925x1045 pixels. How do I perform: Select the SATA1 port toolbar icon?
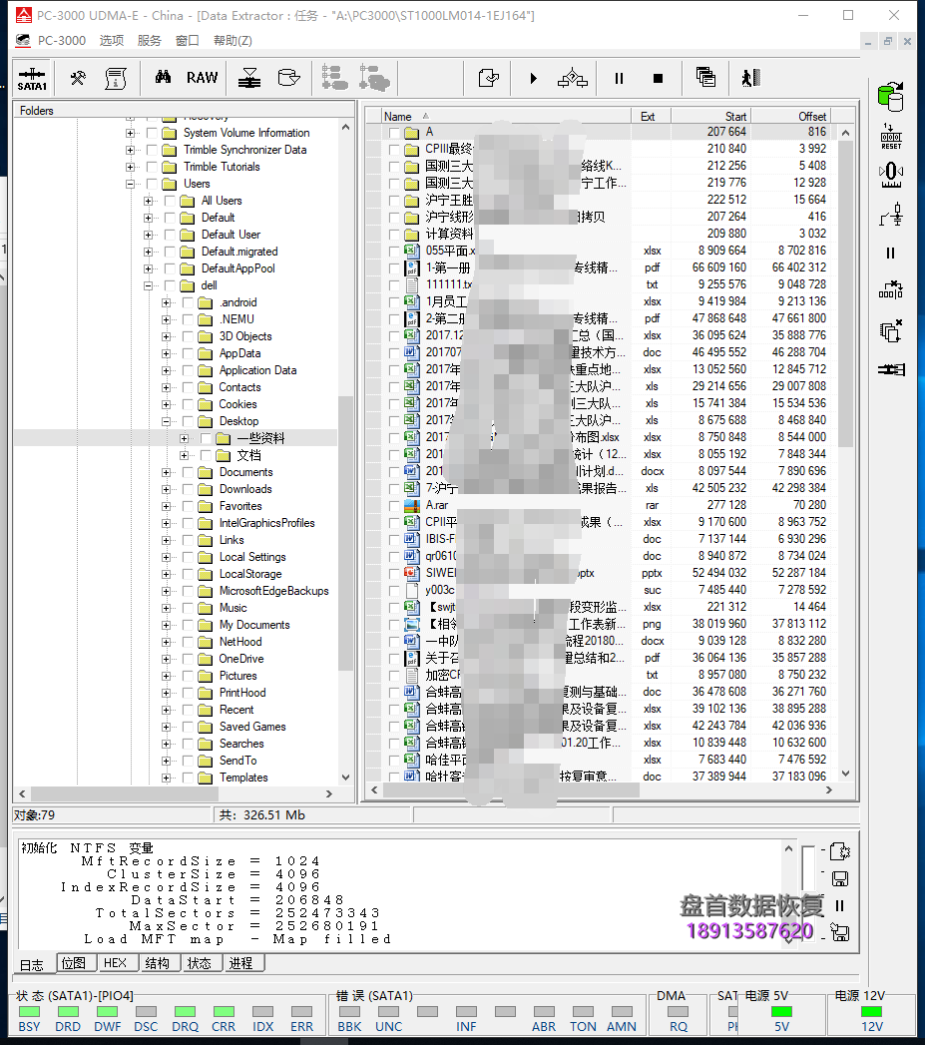(x=31, y=77)
